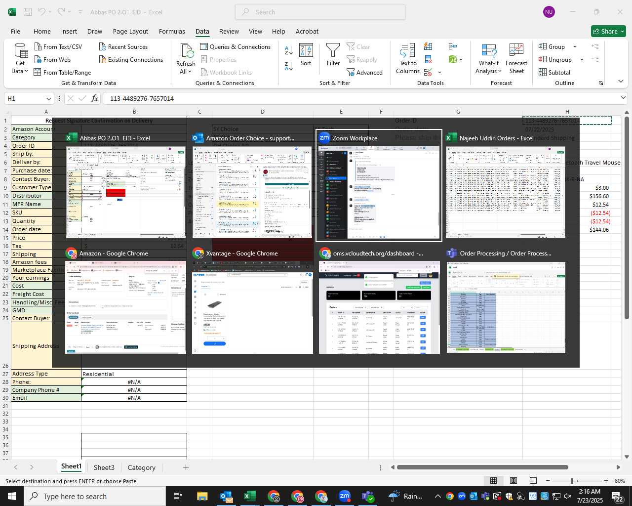The image size is (632, 506).
Task: Open the Formulas ribbon tab
Action: 172,31
